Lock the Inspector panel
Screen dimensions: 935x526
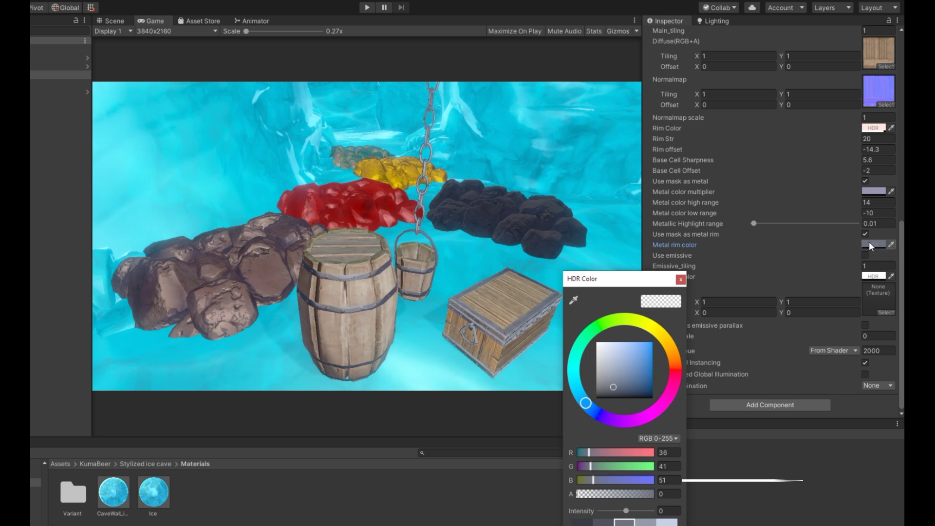[889, 20]
